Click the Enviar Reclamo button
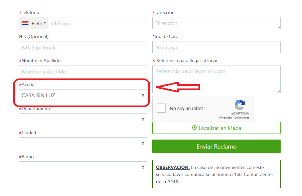The width and height of the screenshot is (302, 196). 216,146
